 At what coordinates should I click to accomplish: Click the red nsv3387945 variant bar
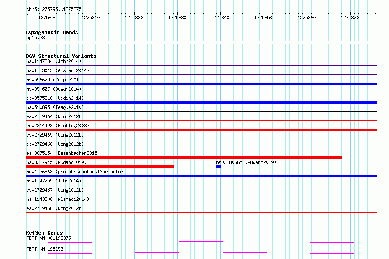(100, 167)
